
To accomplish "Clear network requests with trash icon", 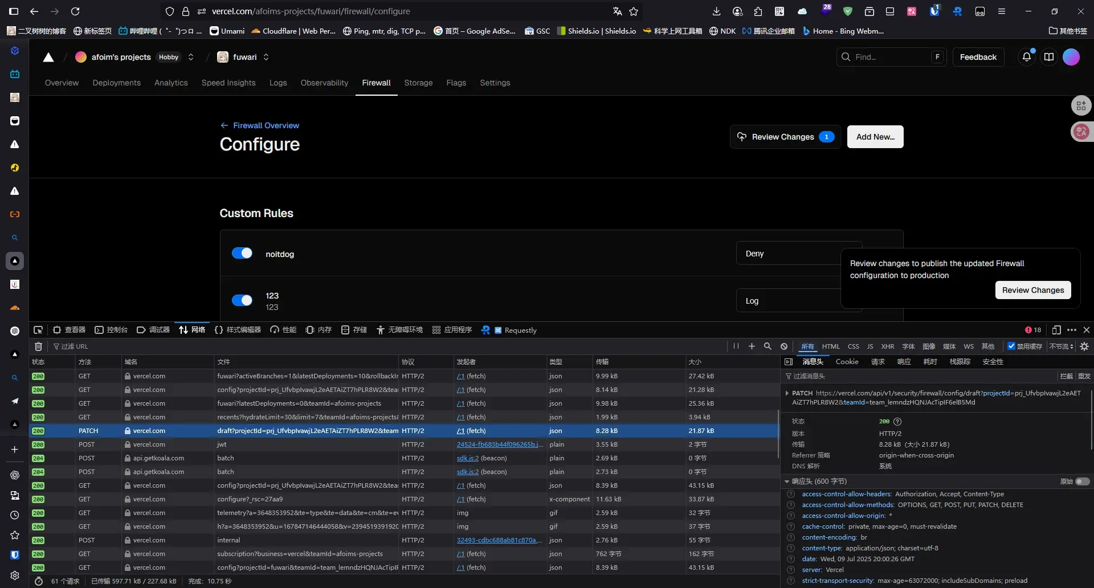I will tap(38, 346).
